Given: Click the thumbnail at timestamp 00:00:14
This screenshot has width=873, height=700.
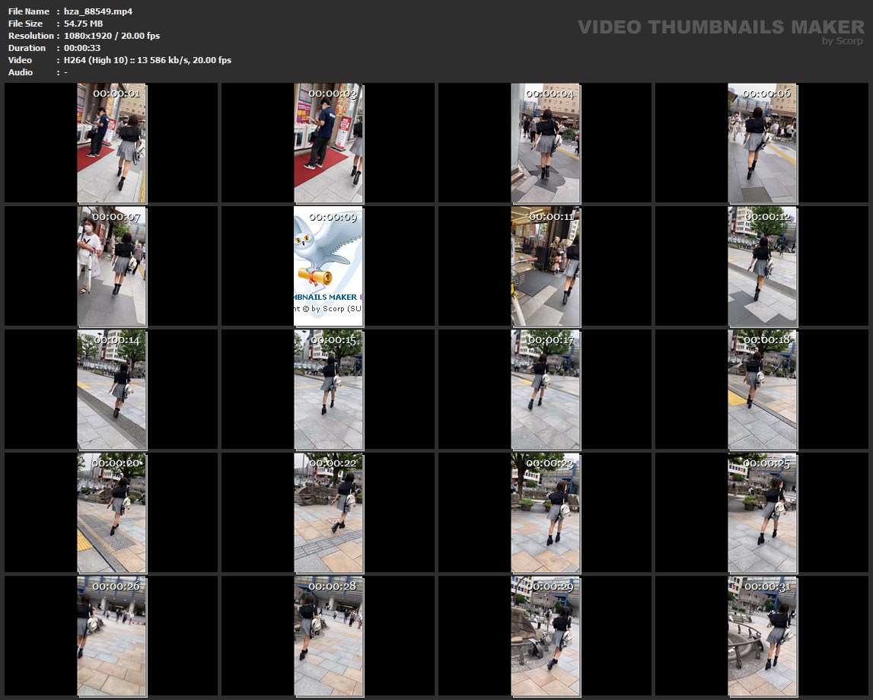Looking at the screenshot, I should point(111,390).
